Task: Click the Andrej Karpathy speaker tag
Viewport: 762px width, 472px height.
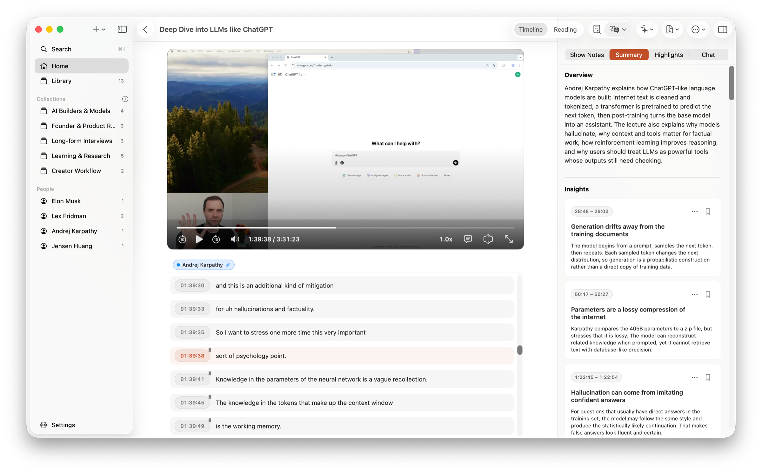Action: pyautogui.click(x=204, y=265)
